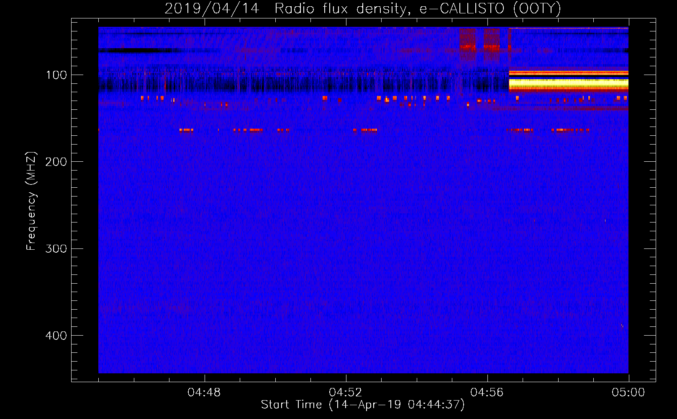Select the '400' frequency tick label
This screenshot has height=419, width=677.
click(56, 336)
